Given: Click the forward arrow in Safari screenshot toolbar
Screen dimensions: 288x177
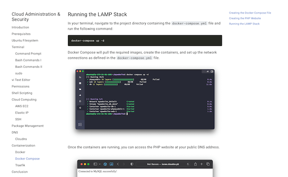Looking at the screenshot, I should click(x=124, y=164).
